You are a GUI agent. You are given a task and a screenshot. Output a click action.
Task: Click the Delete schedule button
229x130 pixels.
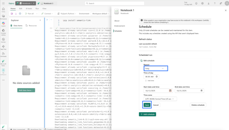(198, 105)
